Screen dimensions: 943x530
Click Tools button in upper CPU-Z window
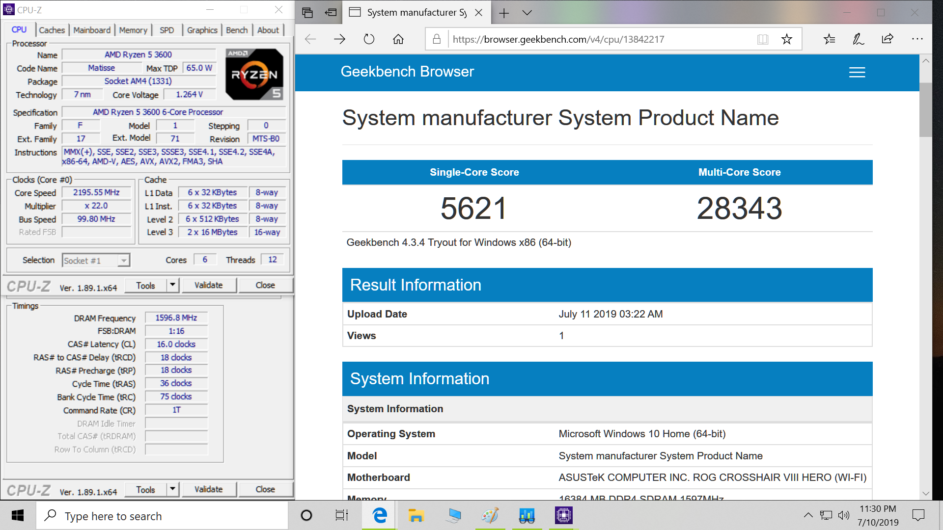point(145,286)
